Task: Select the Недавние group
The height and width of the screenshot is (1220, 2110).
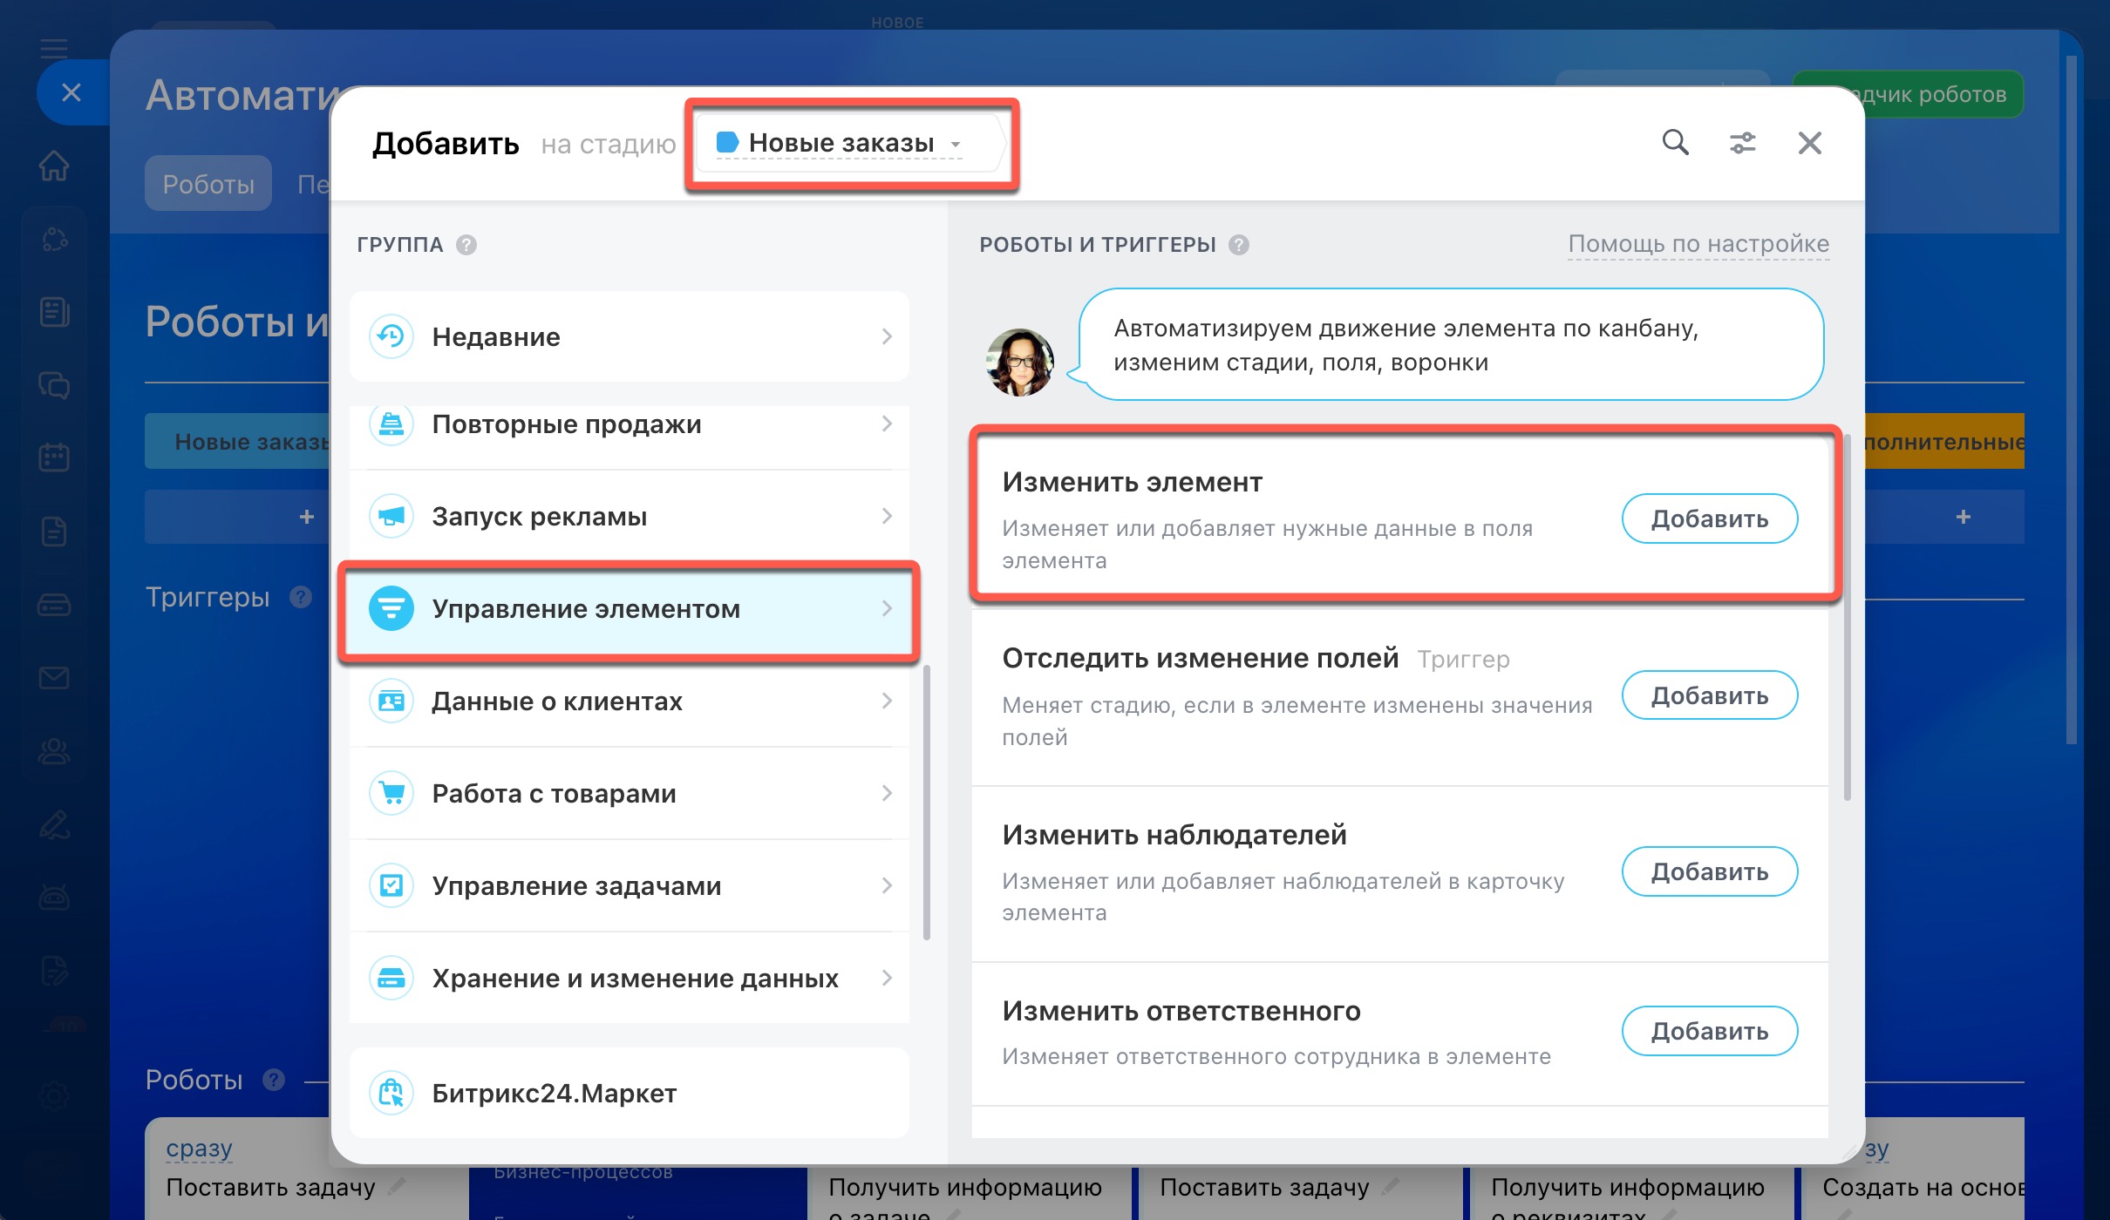Action: [630, 336]
